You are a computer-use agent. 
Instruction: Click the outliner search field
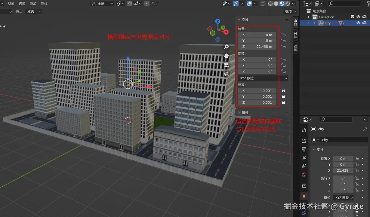[344, 4]
